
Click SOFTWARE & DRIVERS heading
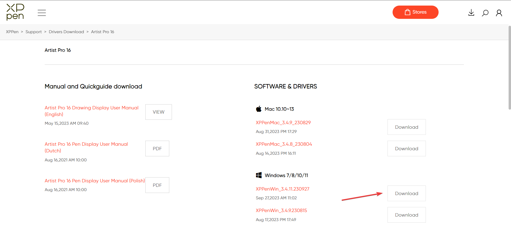click(x=286, y=87)
